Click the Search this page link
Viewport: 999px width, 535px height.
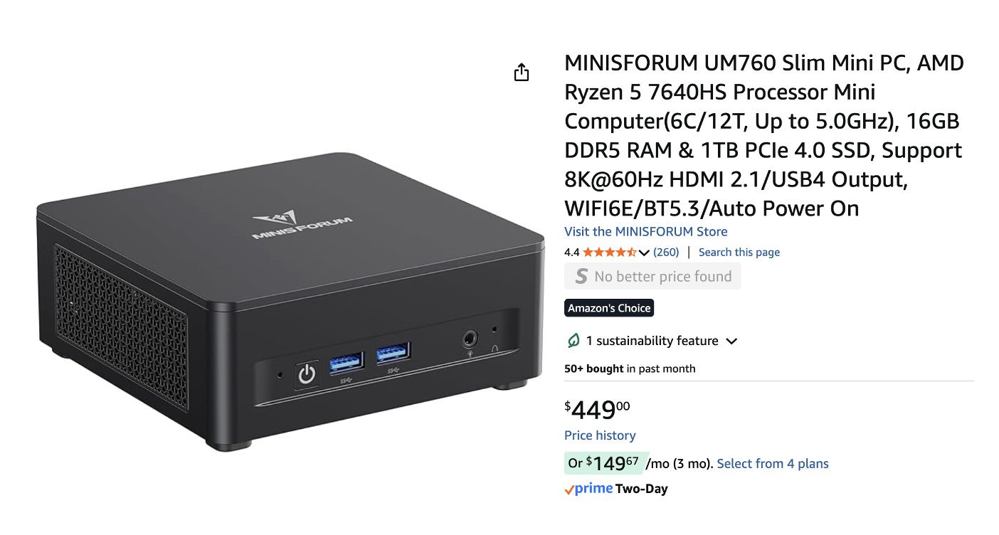coord(739,252)
